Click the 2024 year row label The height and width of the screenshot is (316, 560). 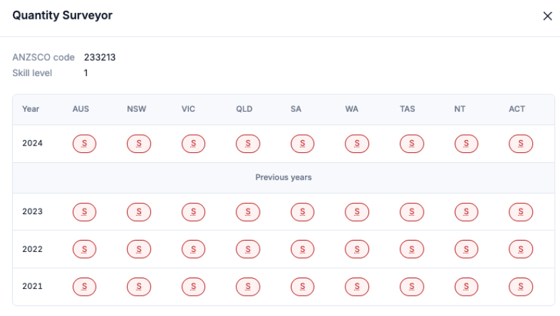tap(32, 144)
